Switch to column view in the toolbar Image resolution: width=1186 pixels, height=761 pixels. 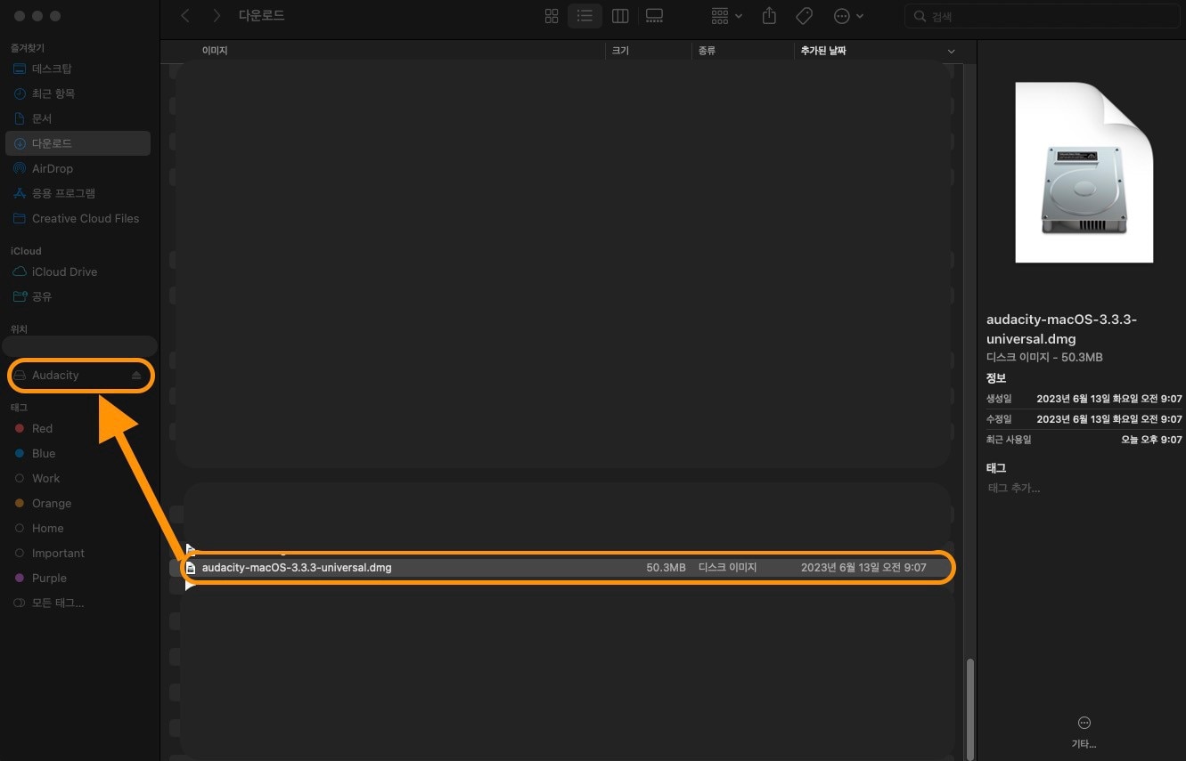click(x=620, y=16)
